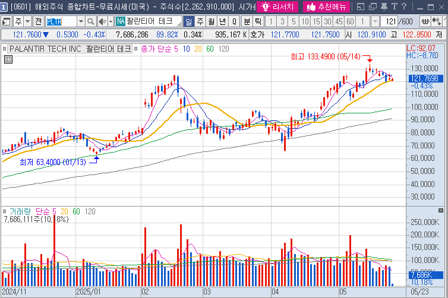The image size is (448, 298).
Task: Open the 리서치 research button
Action: coord(277,7)
